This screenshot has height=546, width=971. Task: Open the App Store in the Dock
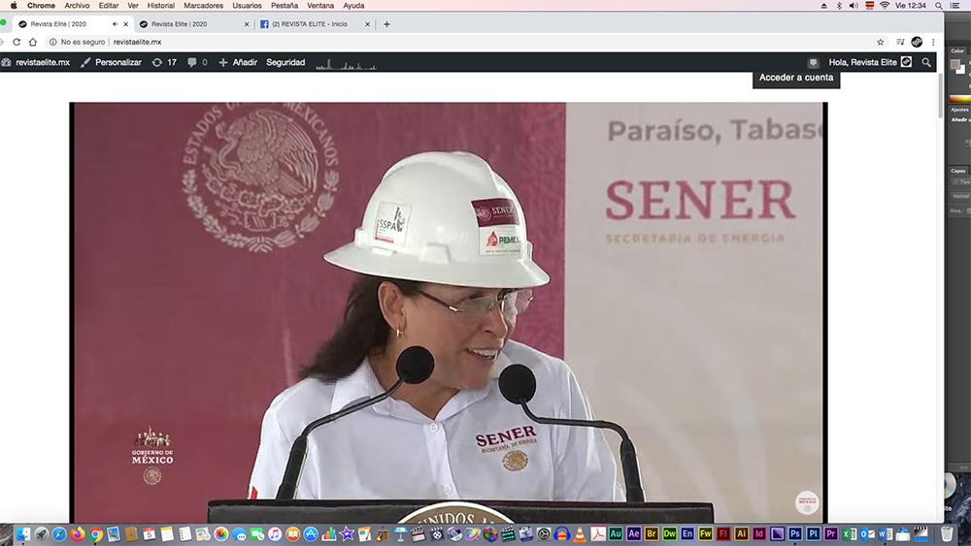311,533
